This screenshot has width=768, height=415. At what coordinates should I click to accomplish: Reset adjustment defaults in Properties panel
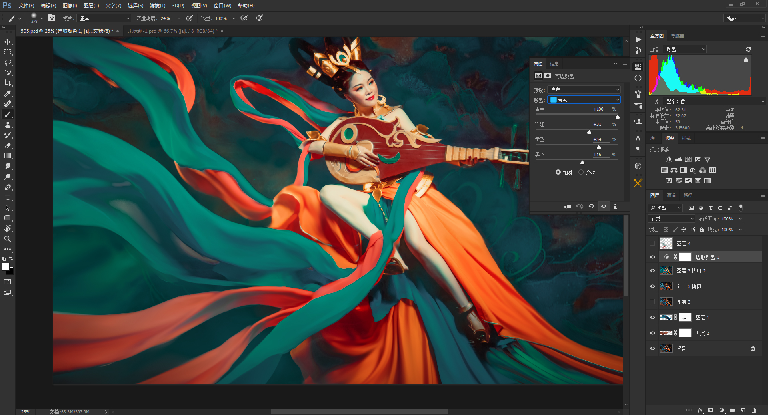(x=591, y=207)
